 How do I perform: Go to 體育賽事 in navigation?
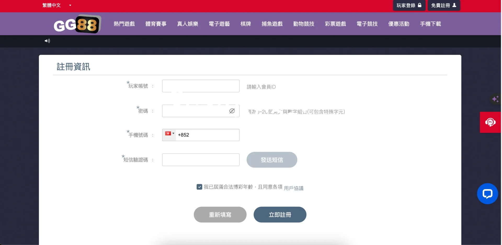(x=156, y=24)
